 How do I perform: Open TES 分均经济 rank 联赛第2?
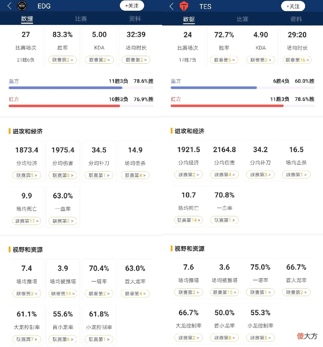coord(189,175)
